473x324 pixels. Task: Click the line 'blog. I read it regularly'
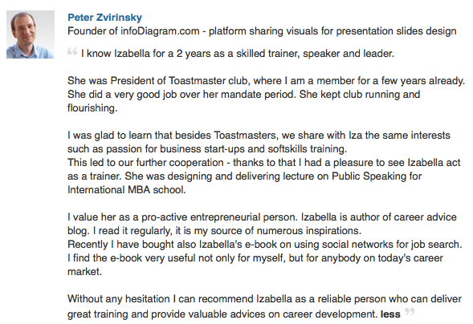(214, 231)
